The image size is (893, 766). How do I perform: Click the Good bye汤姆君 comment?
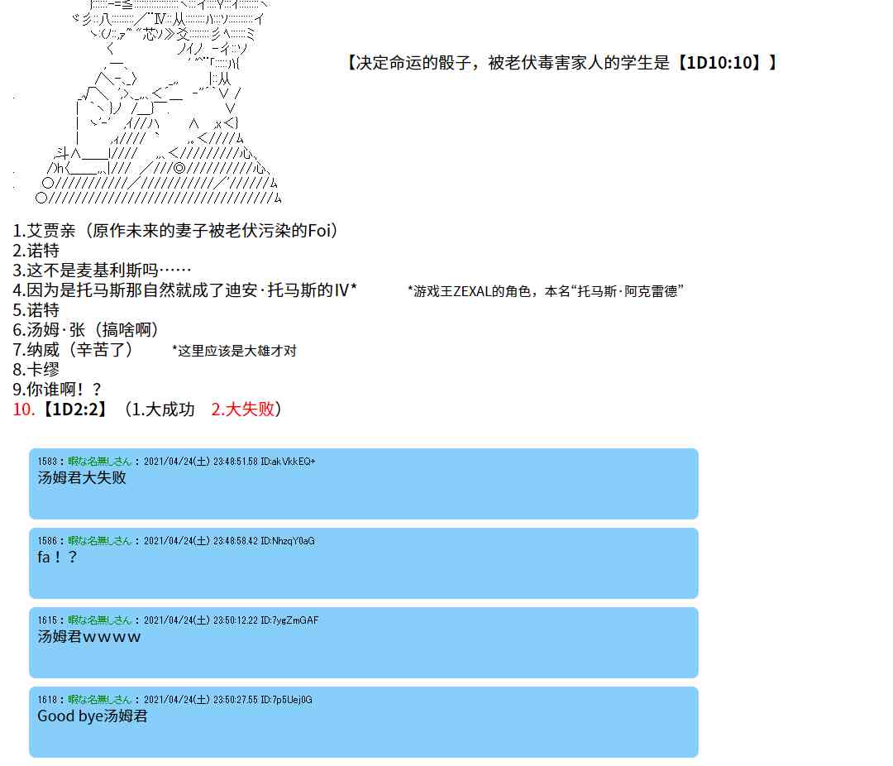(93, 716)
